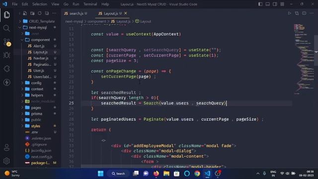Open Source Control view with pending changes badge
The image size is (318, 179).
(7, 42)
